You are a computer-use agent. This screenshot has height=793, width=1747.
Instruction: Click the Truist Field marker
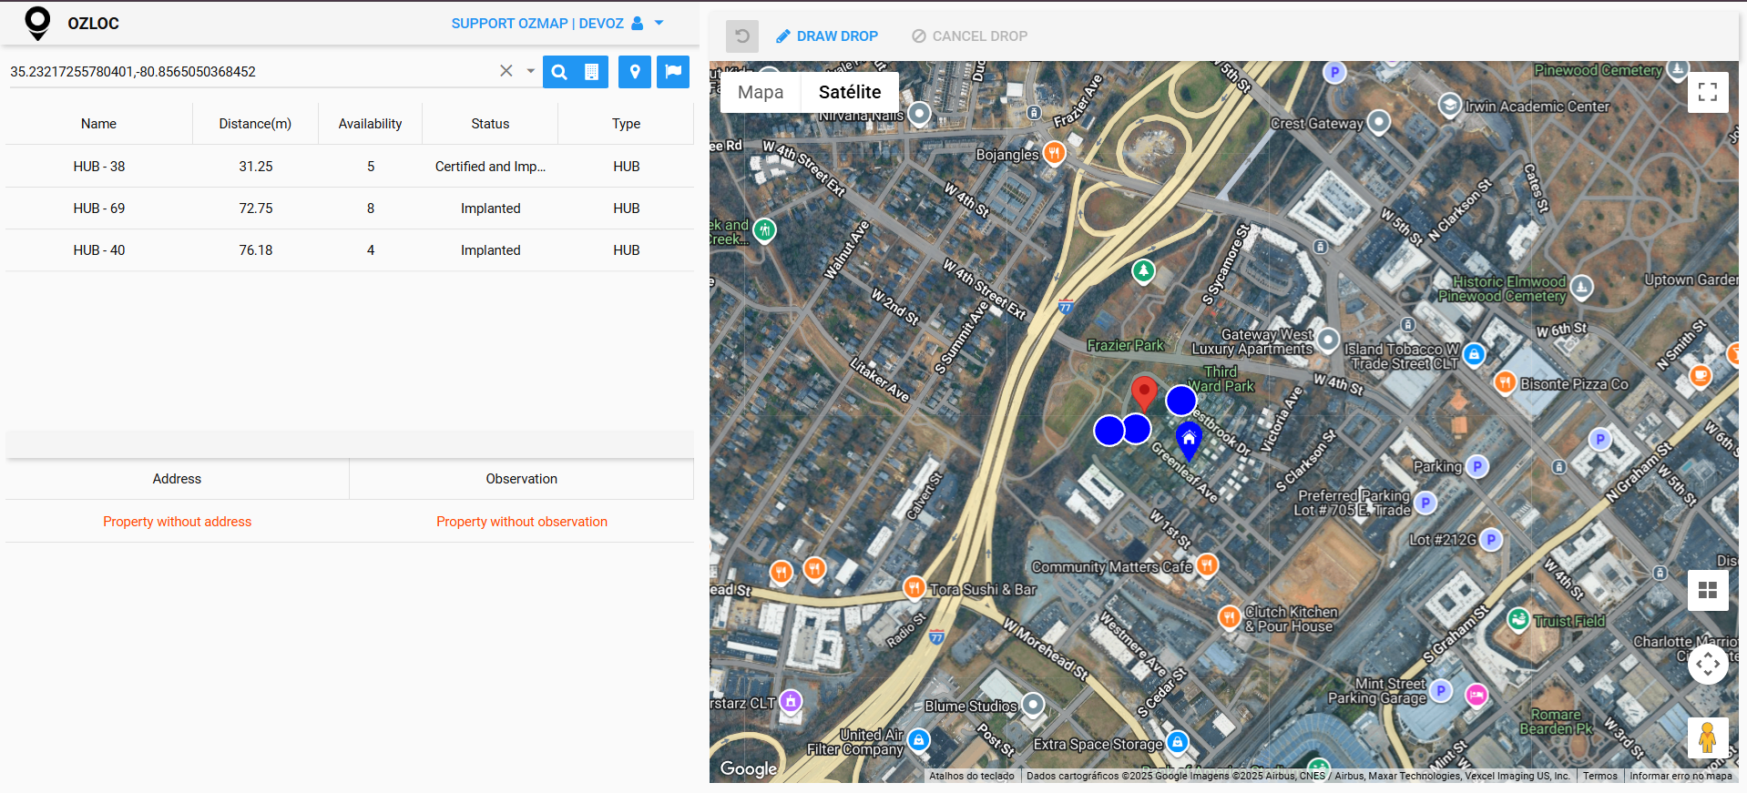[1518, 619]
